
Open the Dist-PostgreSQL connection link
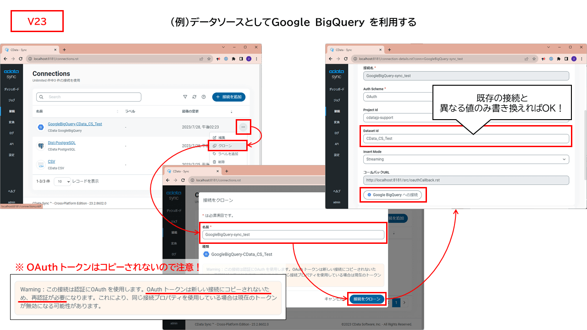62,143
